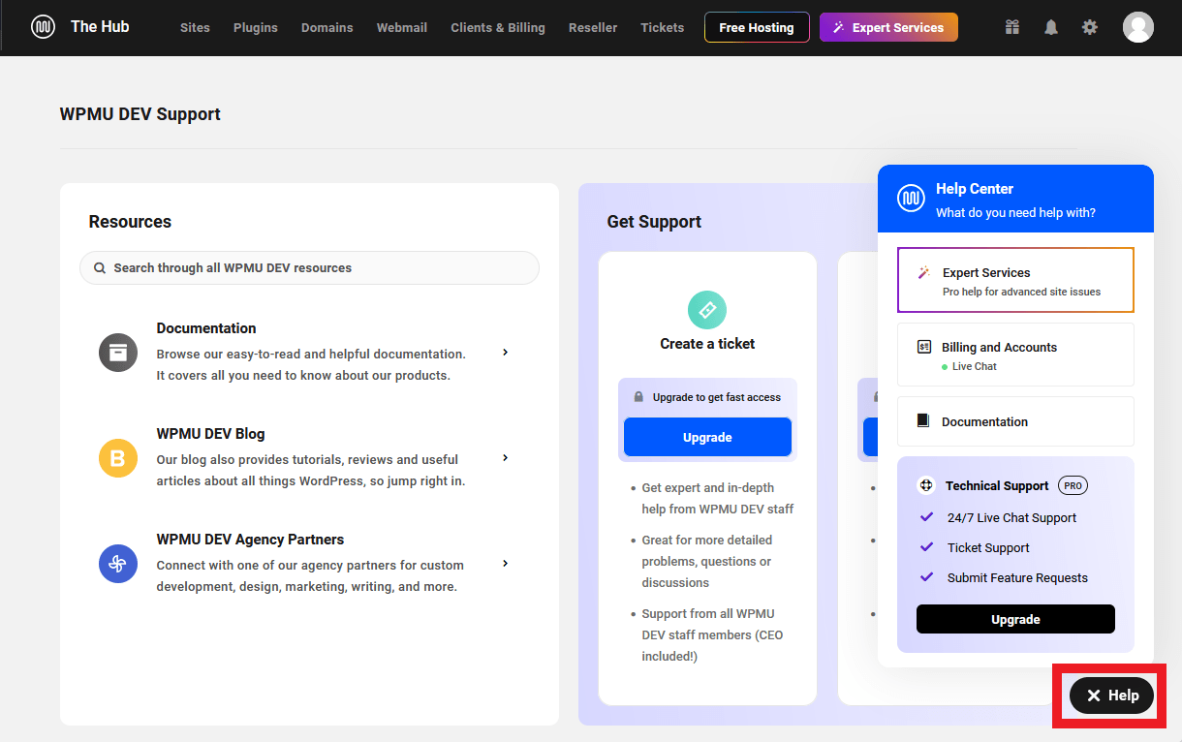Screen dimensions: 1182x742
Task: Click the Free Hosting button
Action: coord(757,27)
